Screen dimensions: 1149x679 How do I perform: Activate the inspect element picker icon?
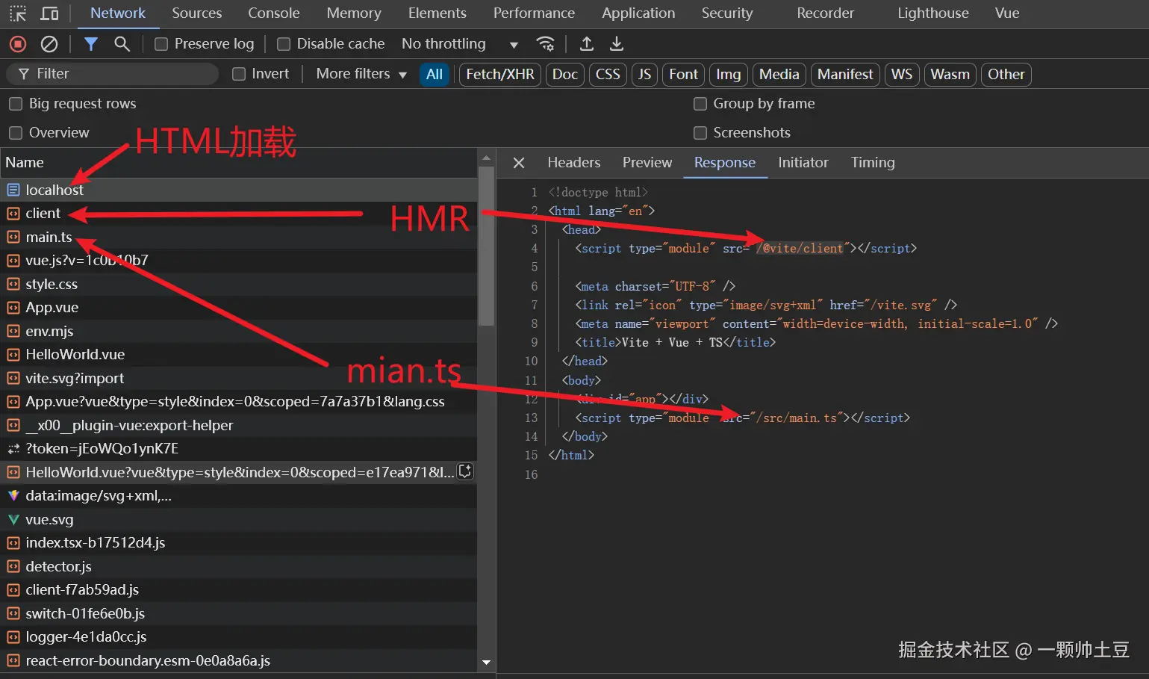point(18,13)
